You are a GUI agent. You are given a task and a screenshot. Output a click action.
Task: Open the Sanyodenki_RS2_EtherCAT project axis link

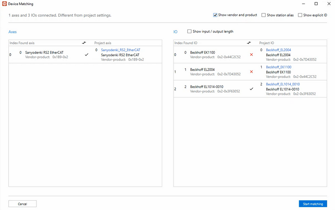[x=121, y=50]
